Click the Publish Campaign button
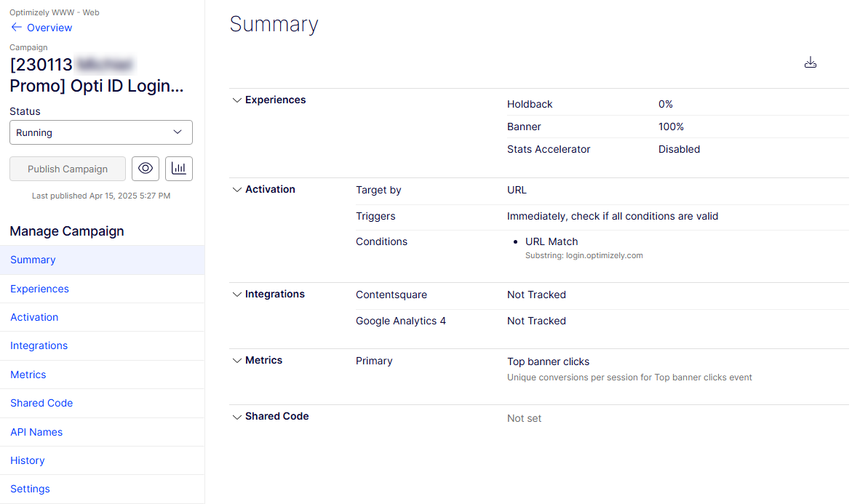 68,169
